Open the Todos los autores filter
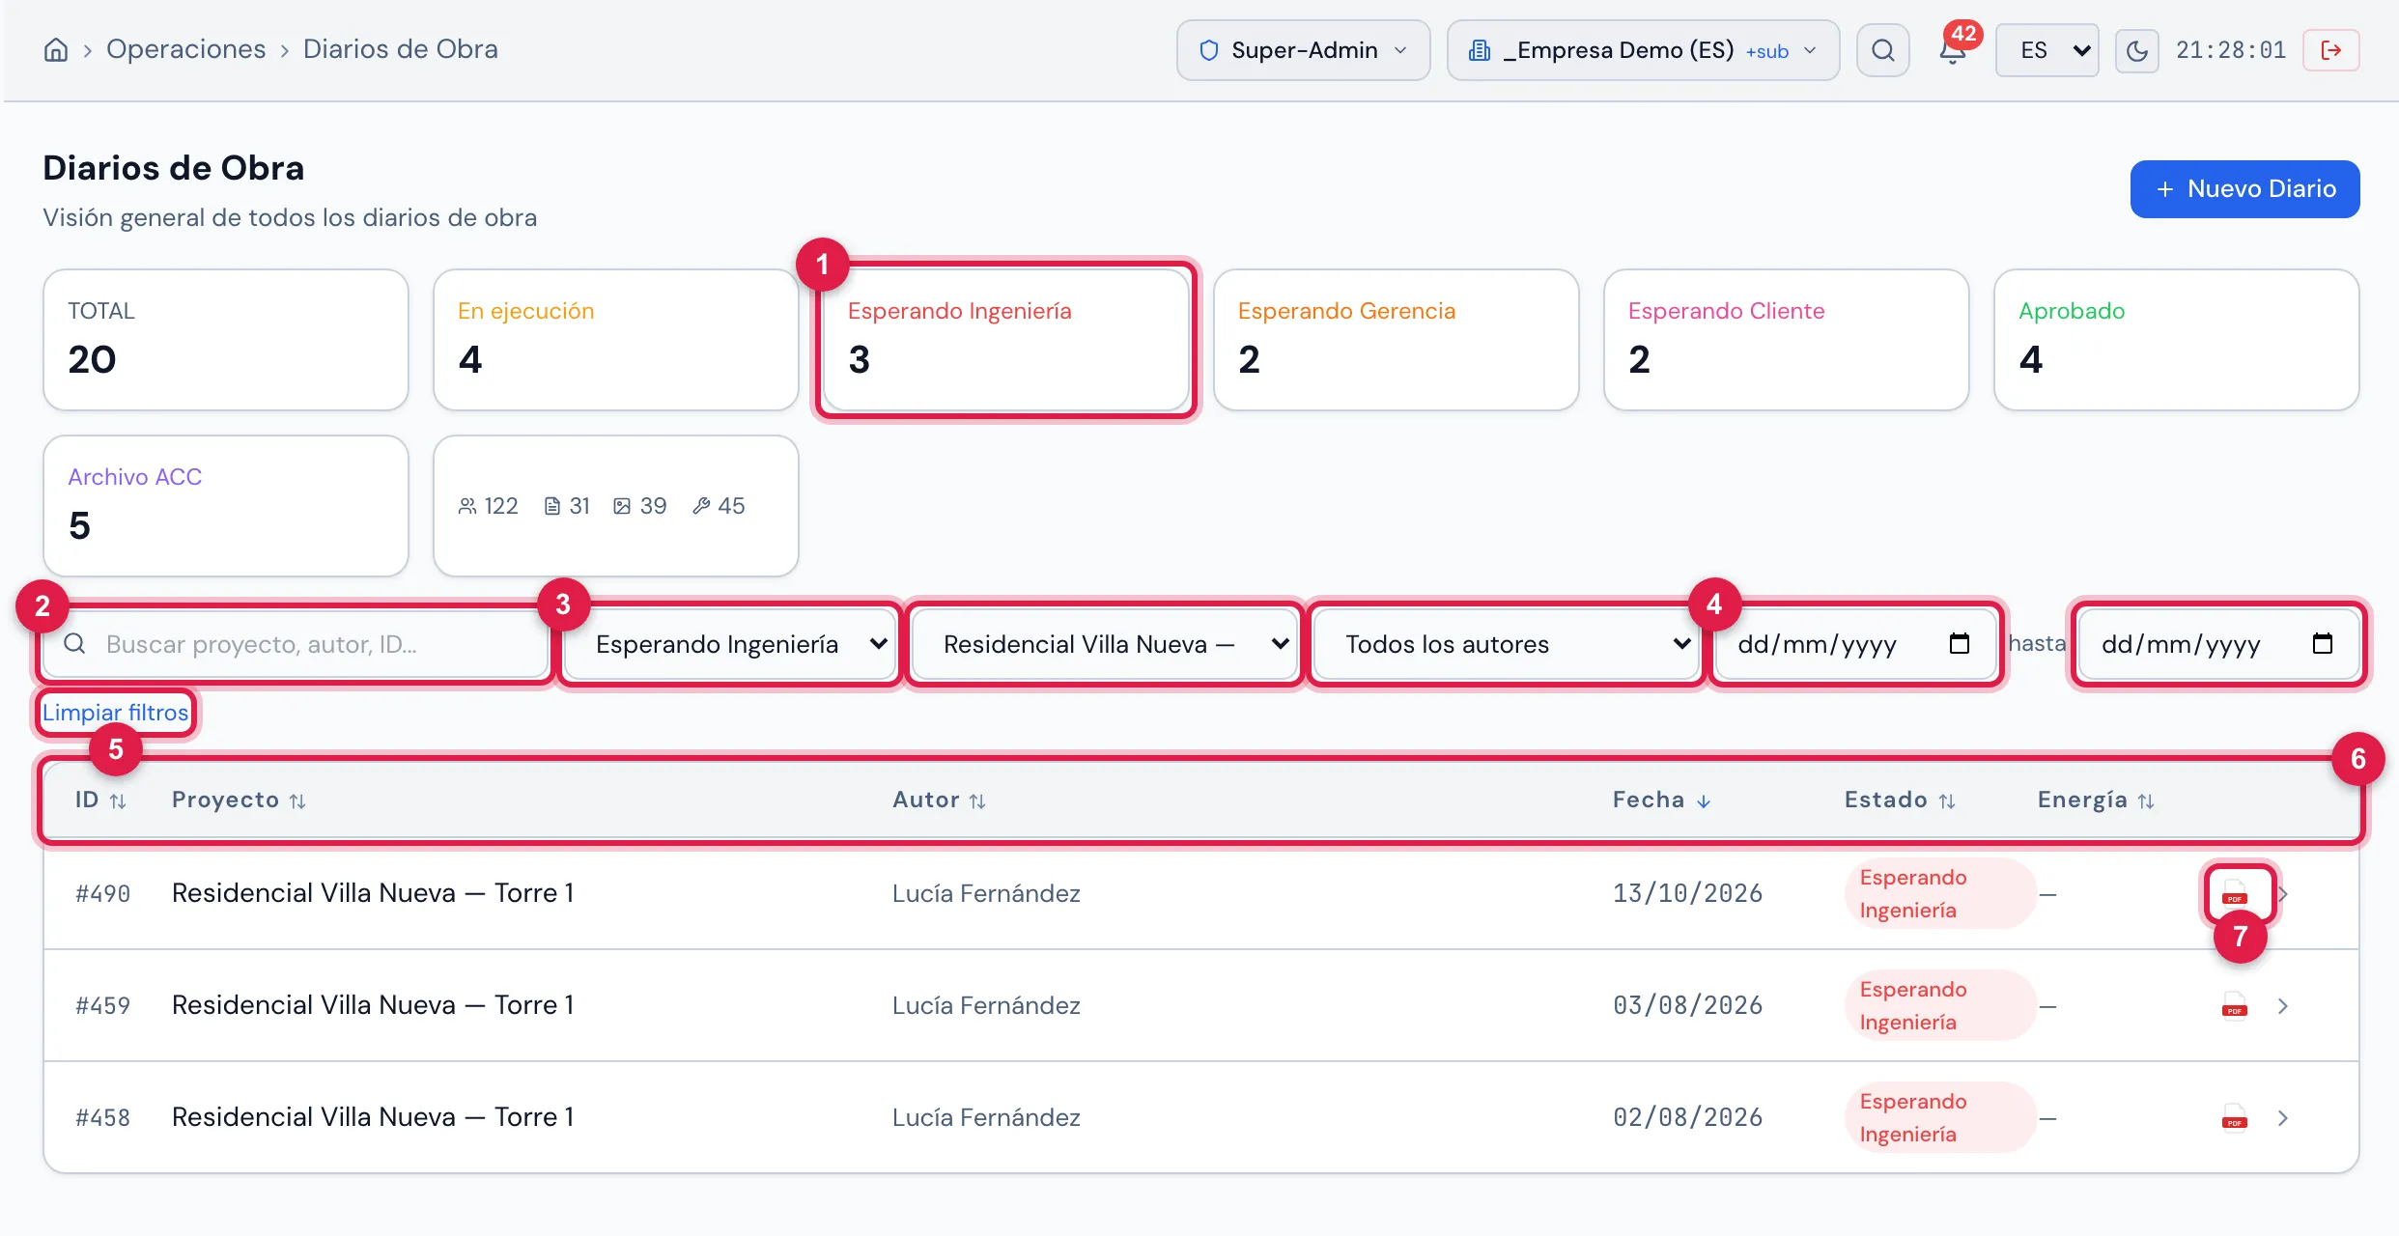Image resolution: width=2399 pixels, height=1236 pixels. 1507,644
